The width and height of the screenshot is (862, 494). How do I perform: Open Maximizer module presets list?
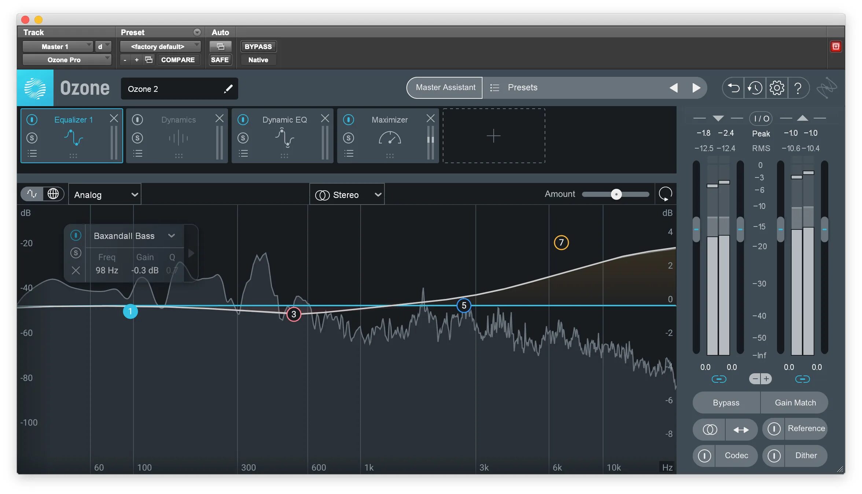(349, 153)
